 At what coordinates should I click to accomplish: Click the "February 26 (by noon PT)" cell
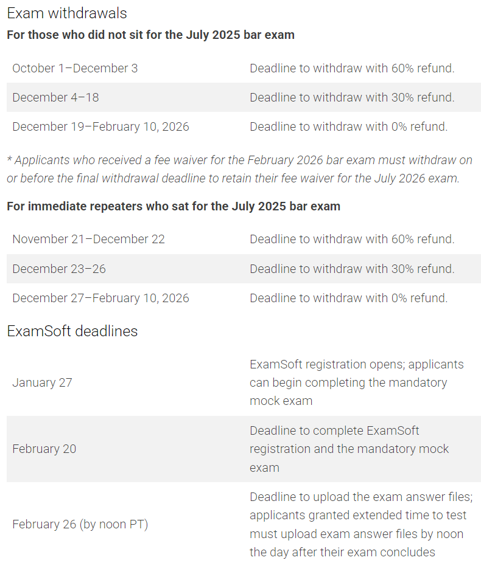pos(80,524)
